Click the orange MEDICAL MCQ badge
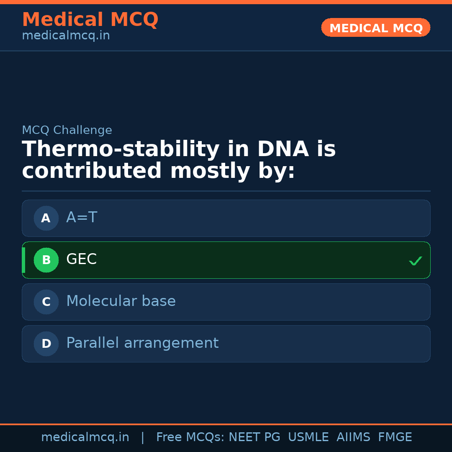452x452 pixels. tap(375, 28)
